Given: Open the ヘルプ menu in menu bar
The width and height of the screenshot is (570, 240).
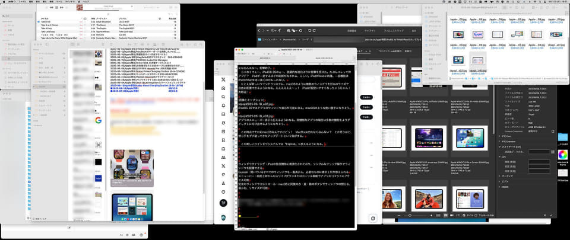Looking at the screenshot, I should click(x=86, y=1).
